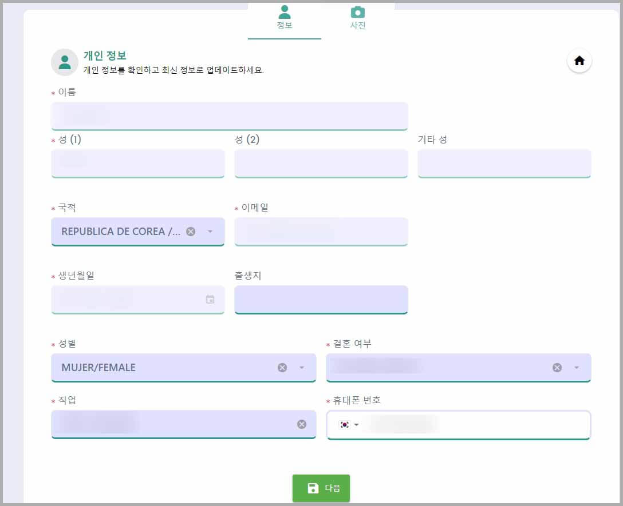Clear the MUJER/FEMALE value in 성별

281,368
